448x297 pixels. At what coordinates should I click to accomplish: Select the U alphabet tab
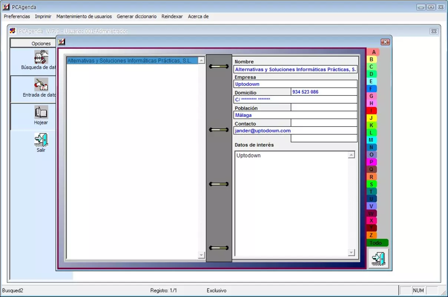coord(372,199)
